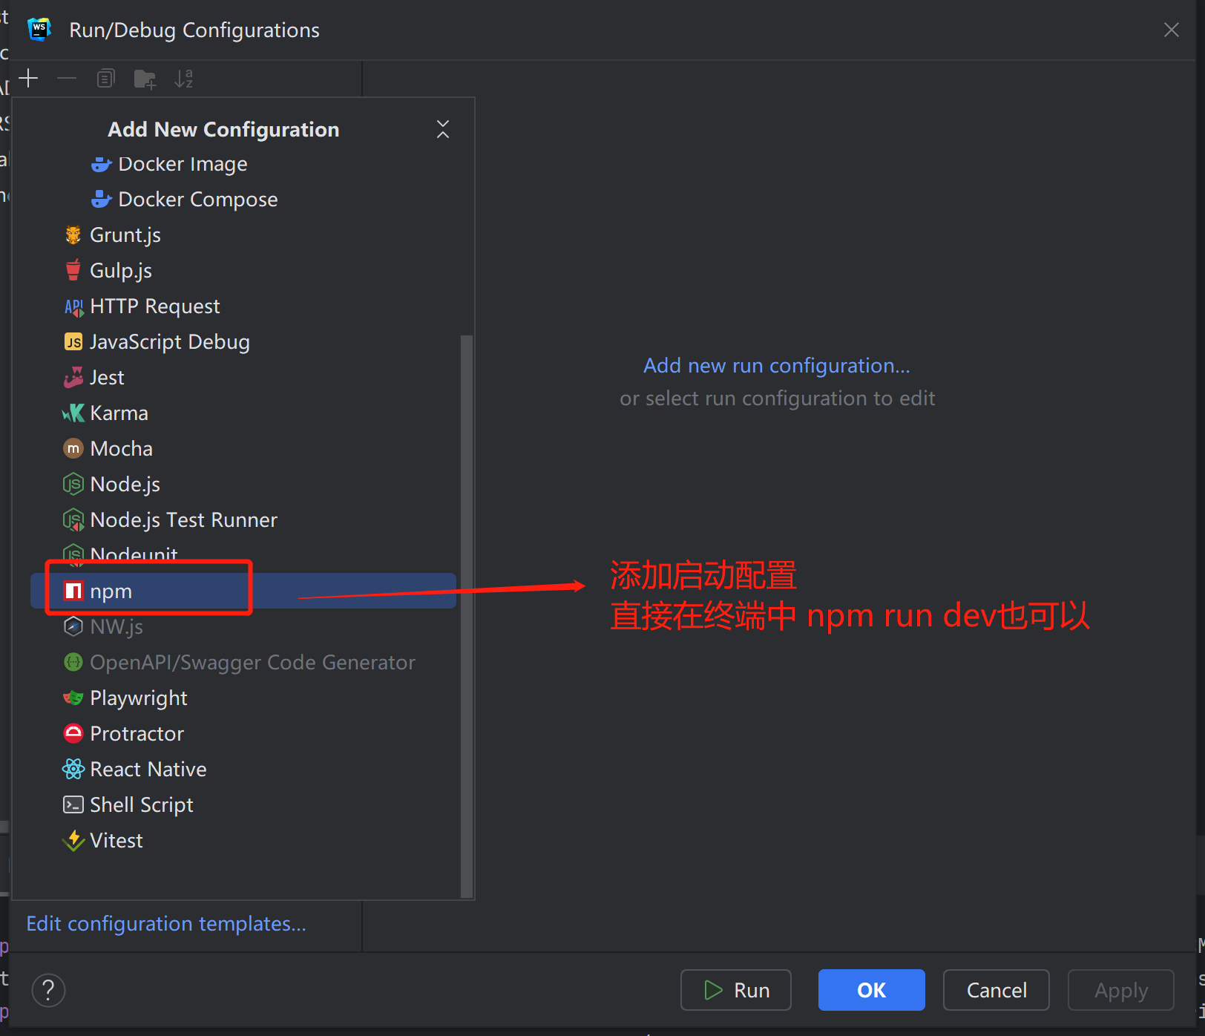The height and width of the screenshot is (1036, 1205).
Task: Apply the configuration changes
Action: point(1120,990)
